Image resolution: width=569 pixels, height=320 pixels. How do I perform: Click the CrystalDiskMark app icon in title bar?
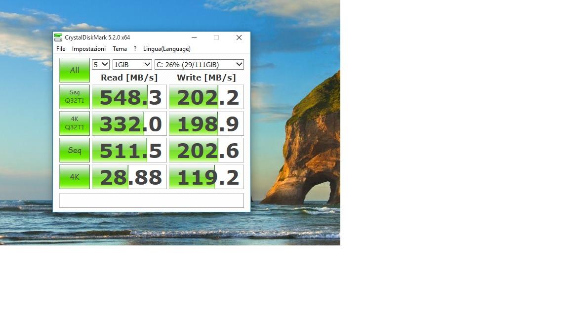point(58,38)
